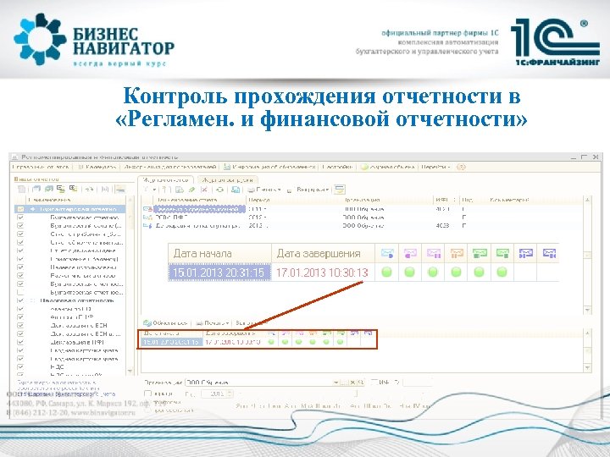This screenshot has width=610, height=457.
Task: Sort by the Период column header
Action: pyautogui.click(x=295, y=200)
